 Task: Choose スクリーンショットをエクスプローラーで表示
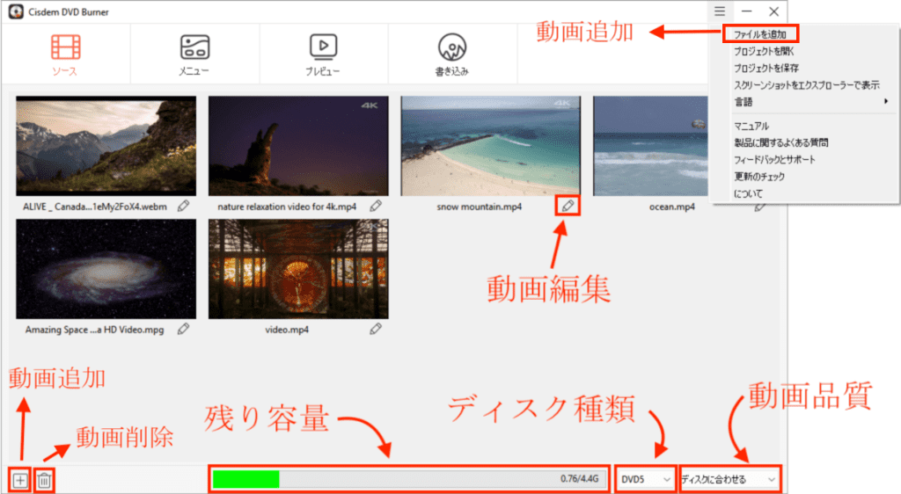point(806,85)
